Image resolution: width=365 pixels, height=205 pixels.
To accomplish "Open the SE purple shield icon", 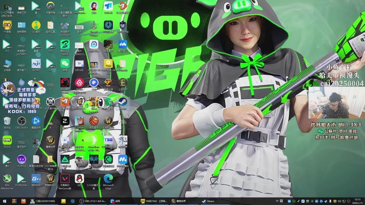I will tap(123, 26).
